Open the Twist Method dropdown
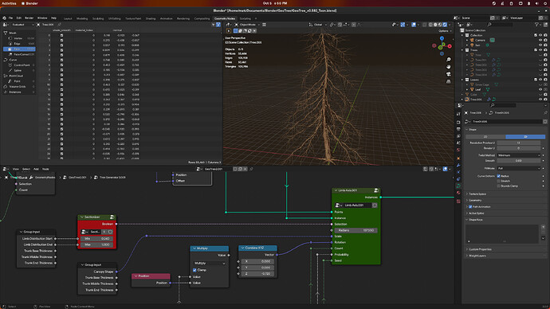Image resolution: width=550 pixels, height=309 pixels. pos(518,155)
